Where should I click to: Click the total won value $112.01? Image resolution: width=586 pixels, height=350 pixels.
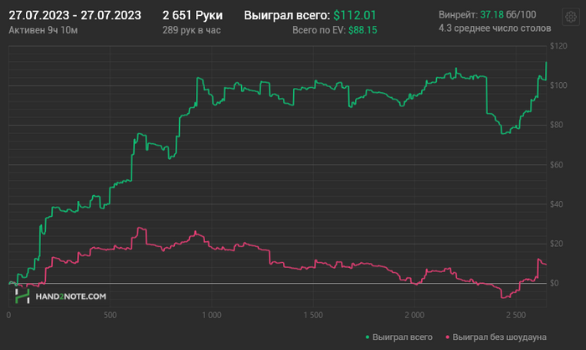coord(355,15)
